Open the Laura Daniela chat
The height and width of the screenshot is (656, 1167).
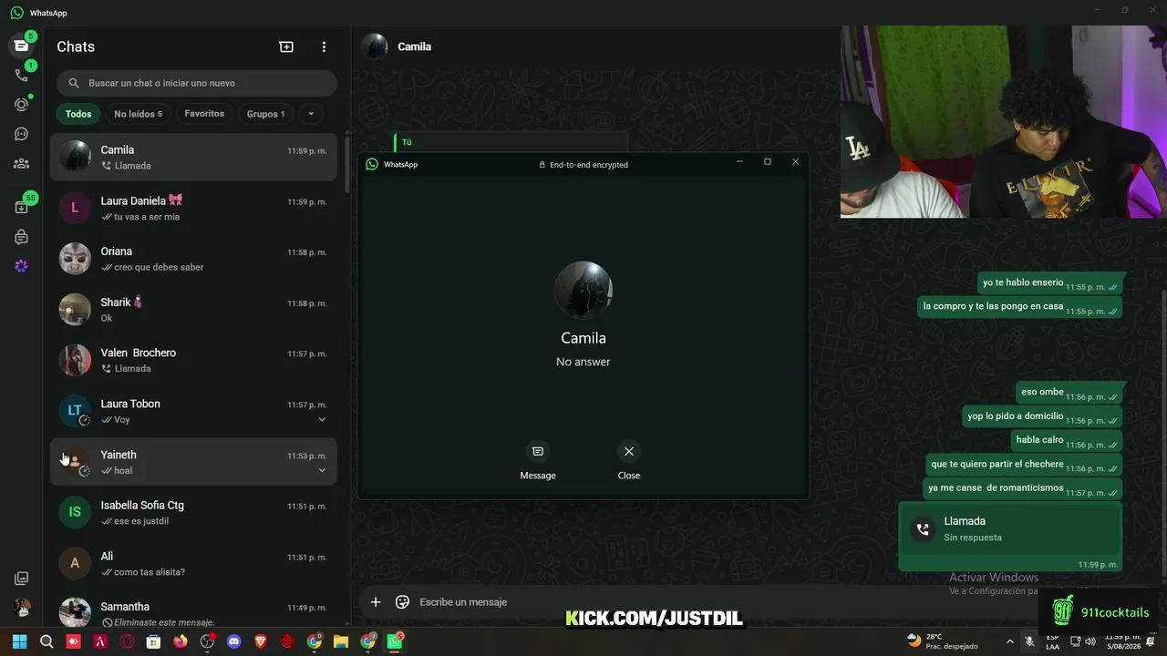click(193, 209)
